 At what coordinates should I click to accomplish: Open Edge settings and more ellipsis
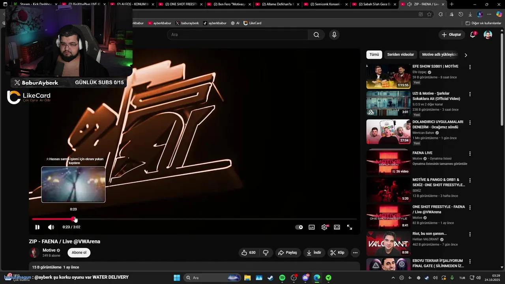tap(490, 14)
